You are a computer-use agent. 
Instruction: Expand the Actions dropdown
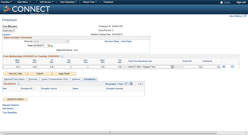click(x=7, y=34)
